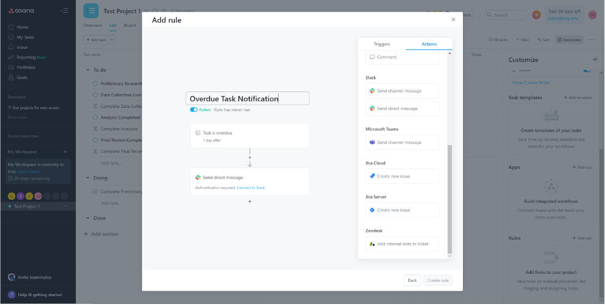Mark Preliminary Research milestone complete
The image size is (605, 305).
tap(95, 84)
